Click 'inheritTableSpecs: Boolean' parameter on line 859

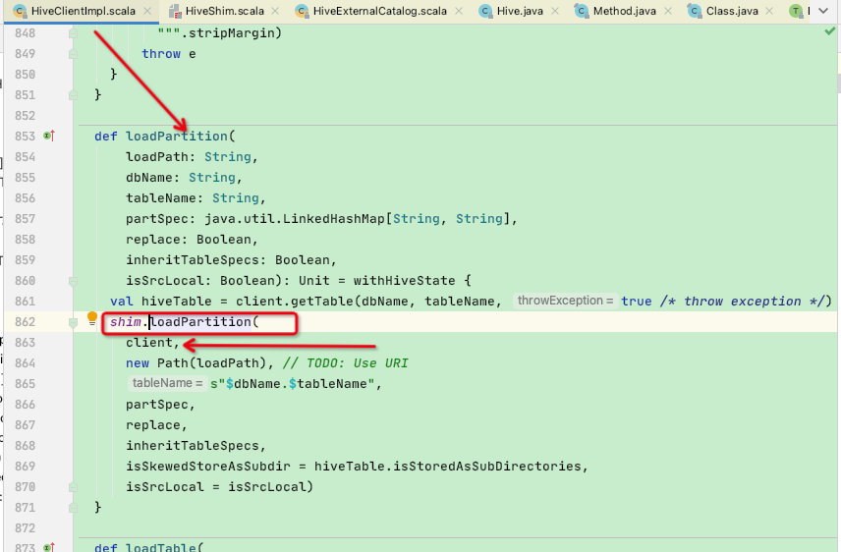pos(228,260)
